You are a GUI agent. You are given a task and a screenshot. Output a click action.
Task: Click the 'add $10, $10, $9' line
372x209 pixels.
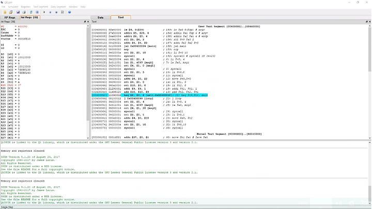tap(136, 92)
